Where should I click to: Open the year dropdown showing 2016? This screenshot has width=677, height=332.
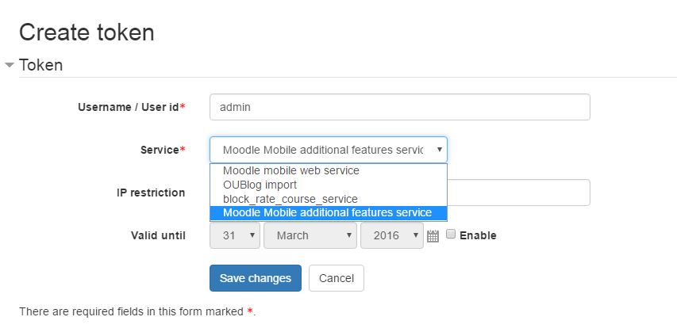pyautogui.click(x=392, y=235)
